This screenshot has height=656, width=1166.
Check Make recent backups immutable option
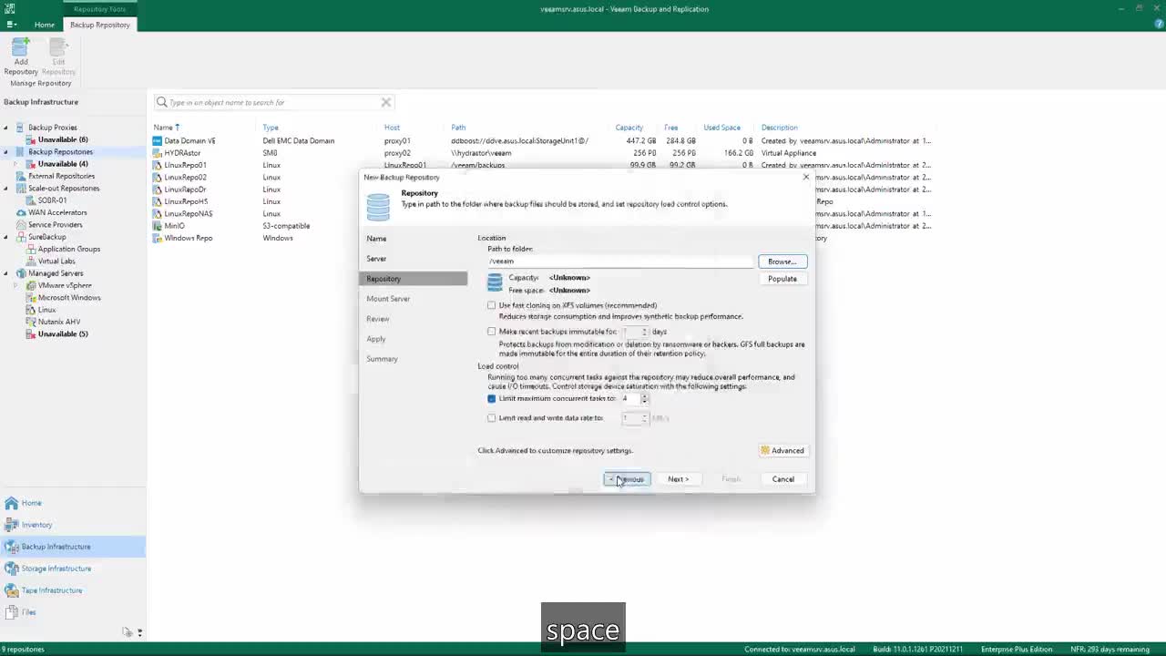coord(492,332)
